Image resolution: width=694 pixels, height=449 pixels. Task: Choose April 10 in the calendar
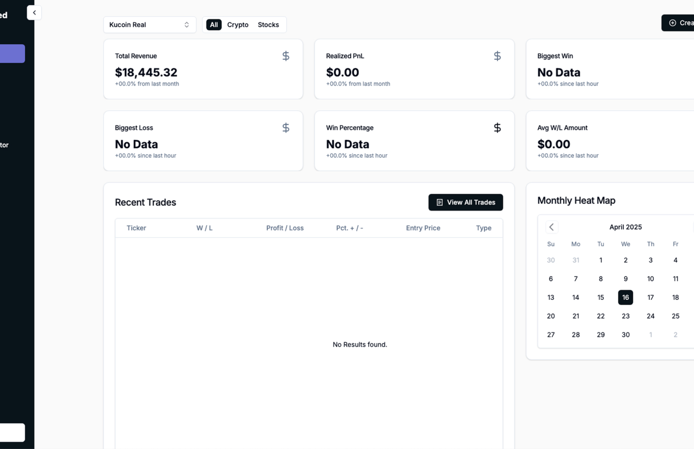(651, 279)
